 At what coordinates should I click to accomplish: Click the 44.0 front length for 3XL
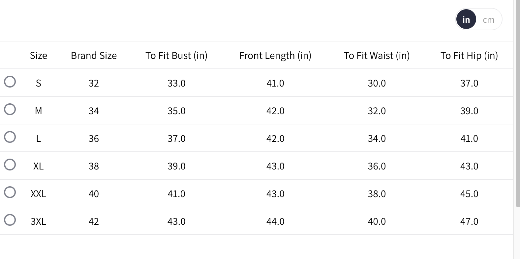click(275, 221)
